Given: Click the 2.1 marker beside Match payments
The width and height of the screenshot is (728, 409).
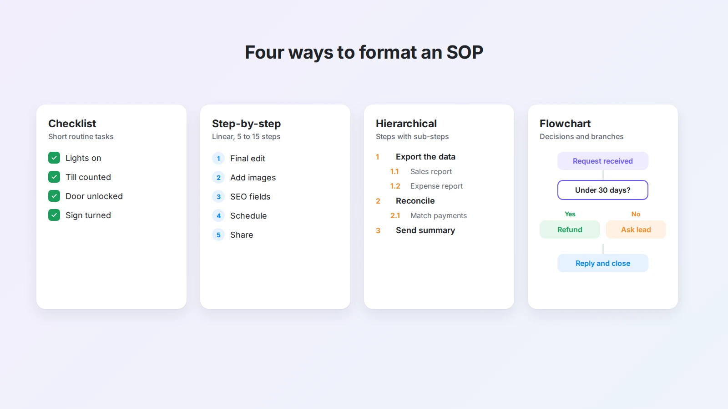Looking at the screenshot, I should [x=395, y=215].
